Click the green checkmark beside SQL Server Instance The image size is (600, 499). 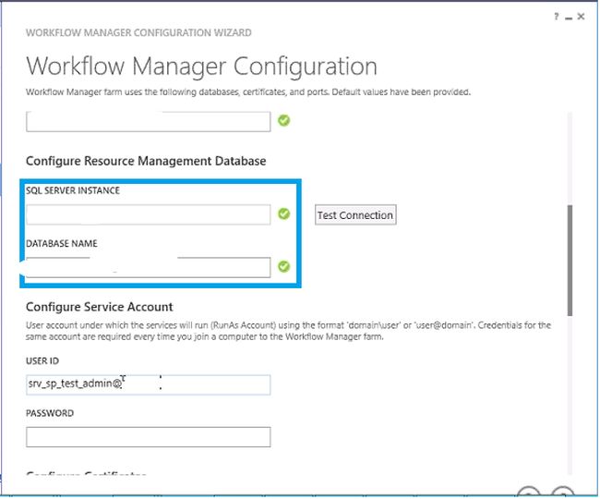[x=284, y=214]
